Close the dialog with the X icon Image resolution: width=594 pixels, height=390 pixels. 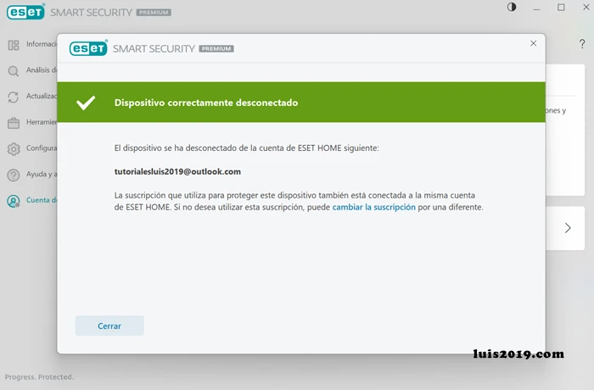pos(533,43)
